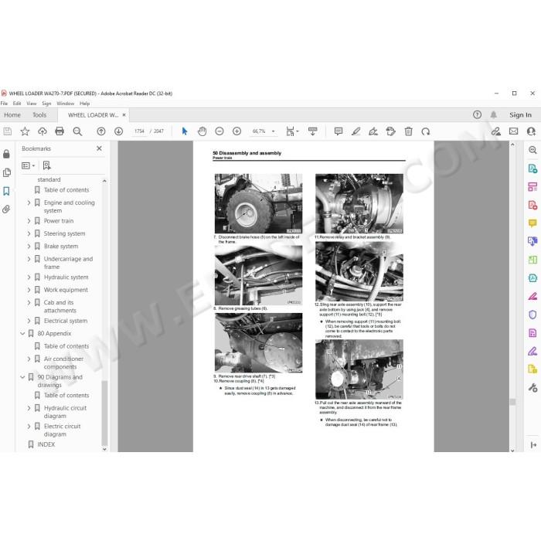The image size is (541, 541).
Task: Toggle the Bookmarks panel icon in sidebar
Action: point(6,191)
